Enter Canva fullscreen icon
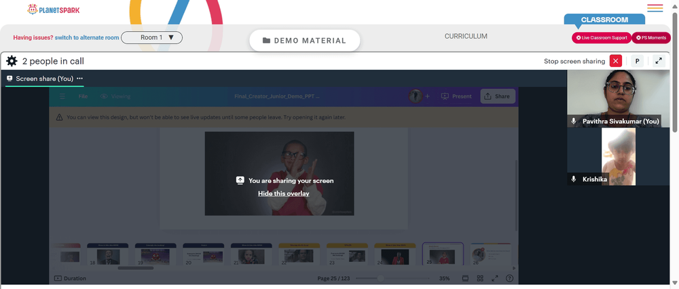Viewport: 679px width, 289px height. 495,278
